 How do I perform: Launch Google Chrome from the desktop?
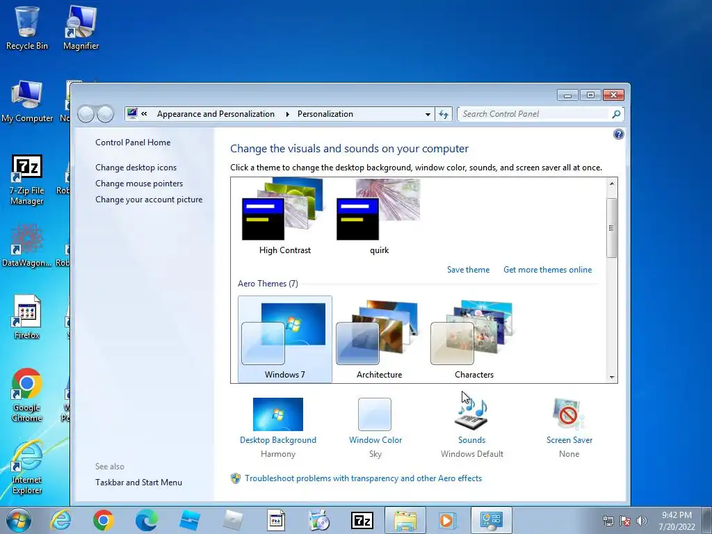(x=27, y=395)
